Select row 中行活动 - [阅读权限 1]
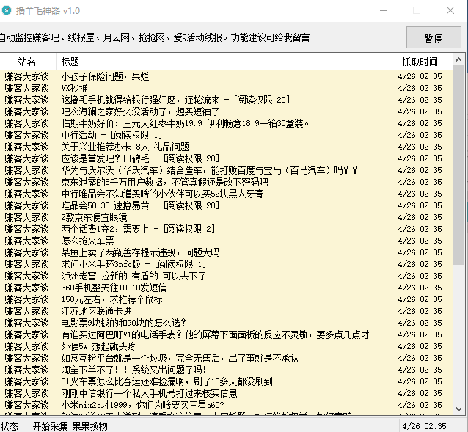468x432 pixels. tap(226, 135)
